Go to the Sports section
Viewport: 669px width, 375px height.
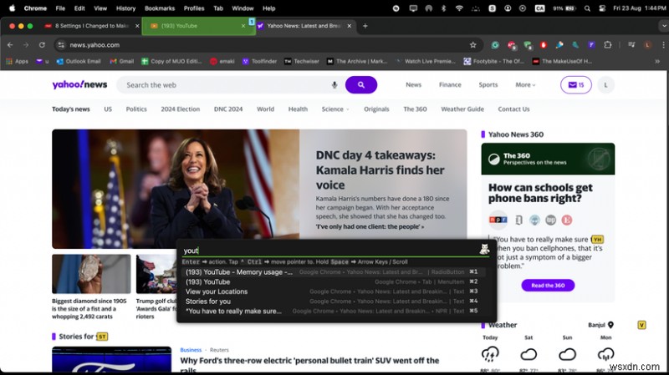click(488, 85)
